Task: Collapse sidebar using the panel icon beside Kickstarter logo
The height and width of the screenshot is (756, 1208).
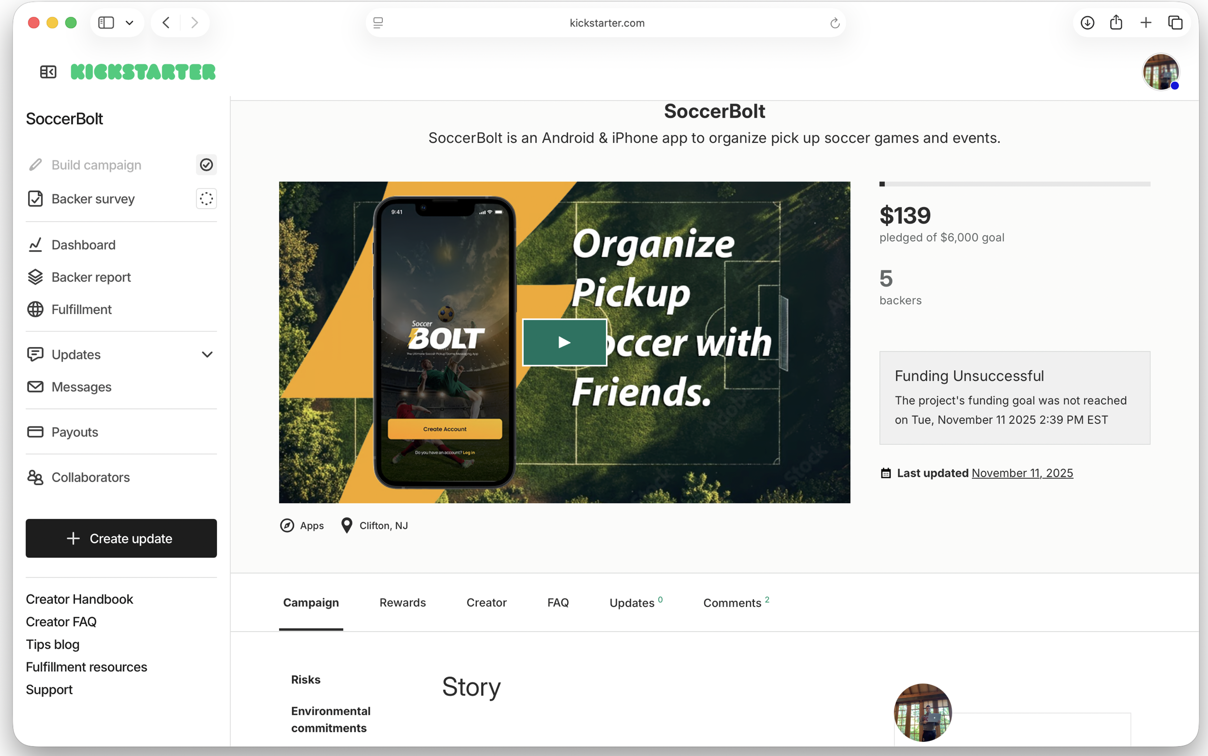Action: (x=48, y=72)
